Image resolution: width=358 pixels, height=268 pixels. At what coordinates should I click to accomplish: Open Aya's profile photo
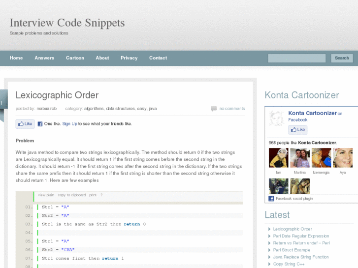343,158
